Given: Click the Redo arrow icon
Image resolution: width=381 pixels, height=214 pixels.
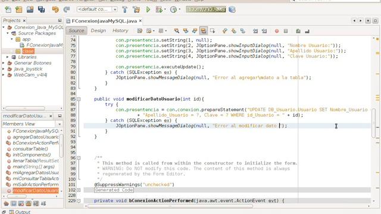Looking at the screenshot, I should [x=67, y=10].
